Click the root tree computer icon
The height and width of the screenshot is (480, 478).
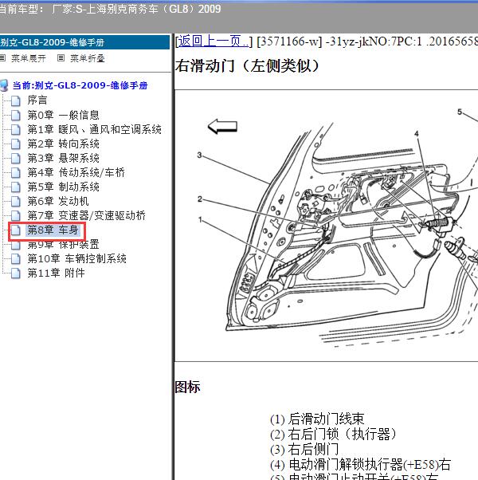coord(4,85)
